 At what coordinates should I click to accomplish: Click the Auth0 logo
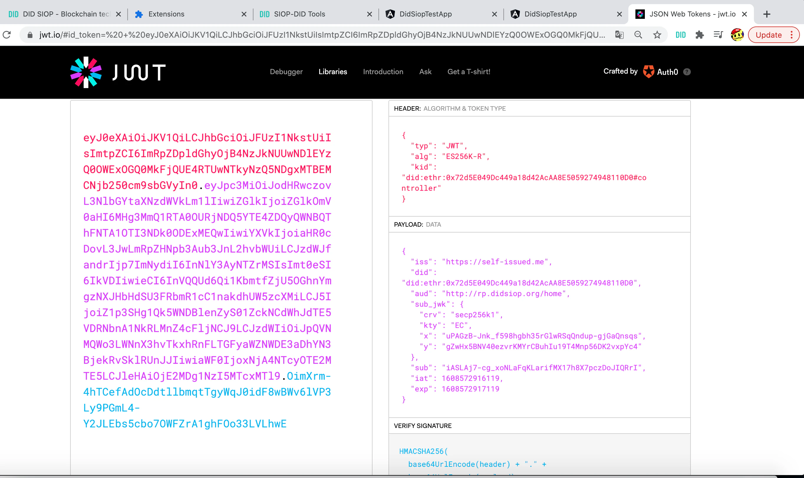660,72
